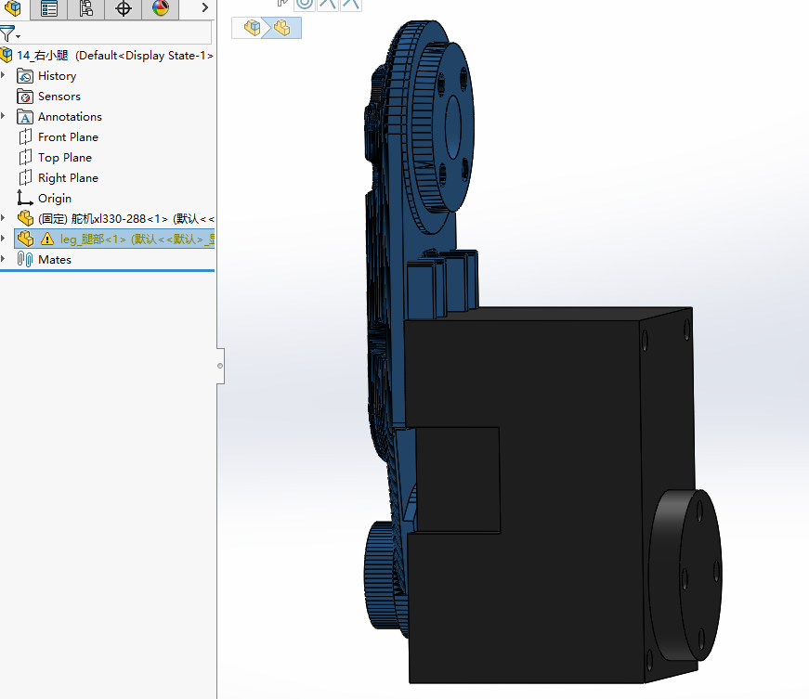Image resolution: width=809 pixels, height=699 pixels.
Task: Expand the Annotations folder arrow
Action: point(4,116)
